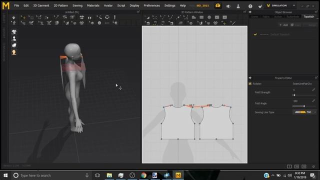Viewport: 320px width, 180px height.
Task: Select the yellow plus Select/Move tool
Action: [x=23, y=17]
